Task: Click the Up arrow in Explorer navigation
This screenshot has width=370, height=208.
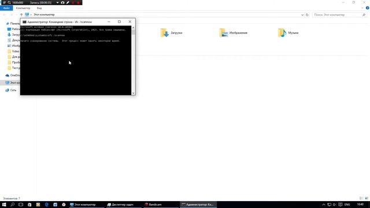Action: coord(21,14)
